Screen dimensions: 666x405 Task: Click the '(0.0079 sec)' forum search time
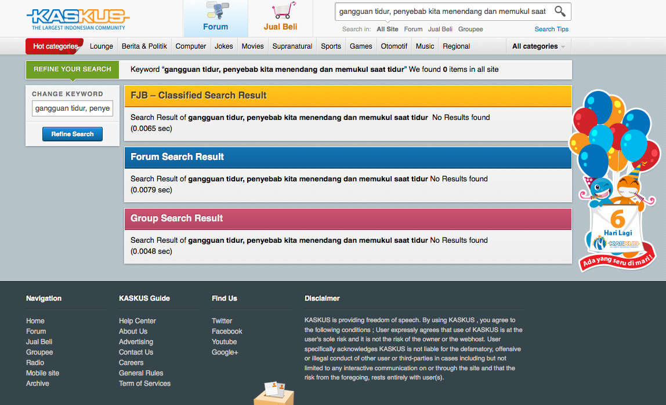pos(151,190)
